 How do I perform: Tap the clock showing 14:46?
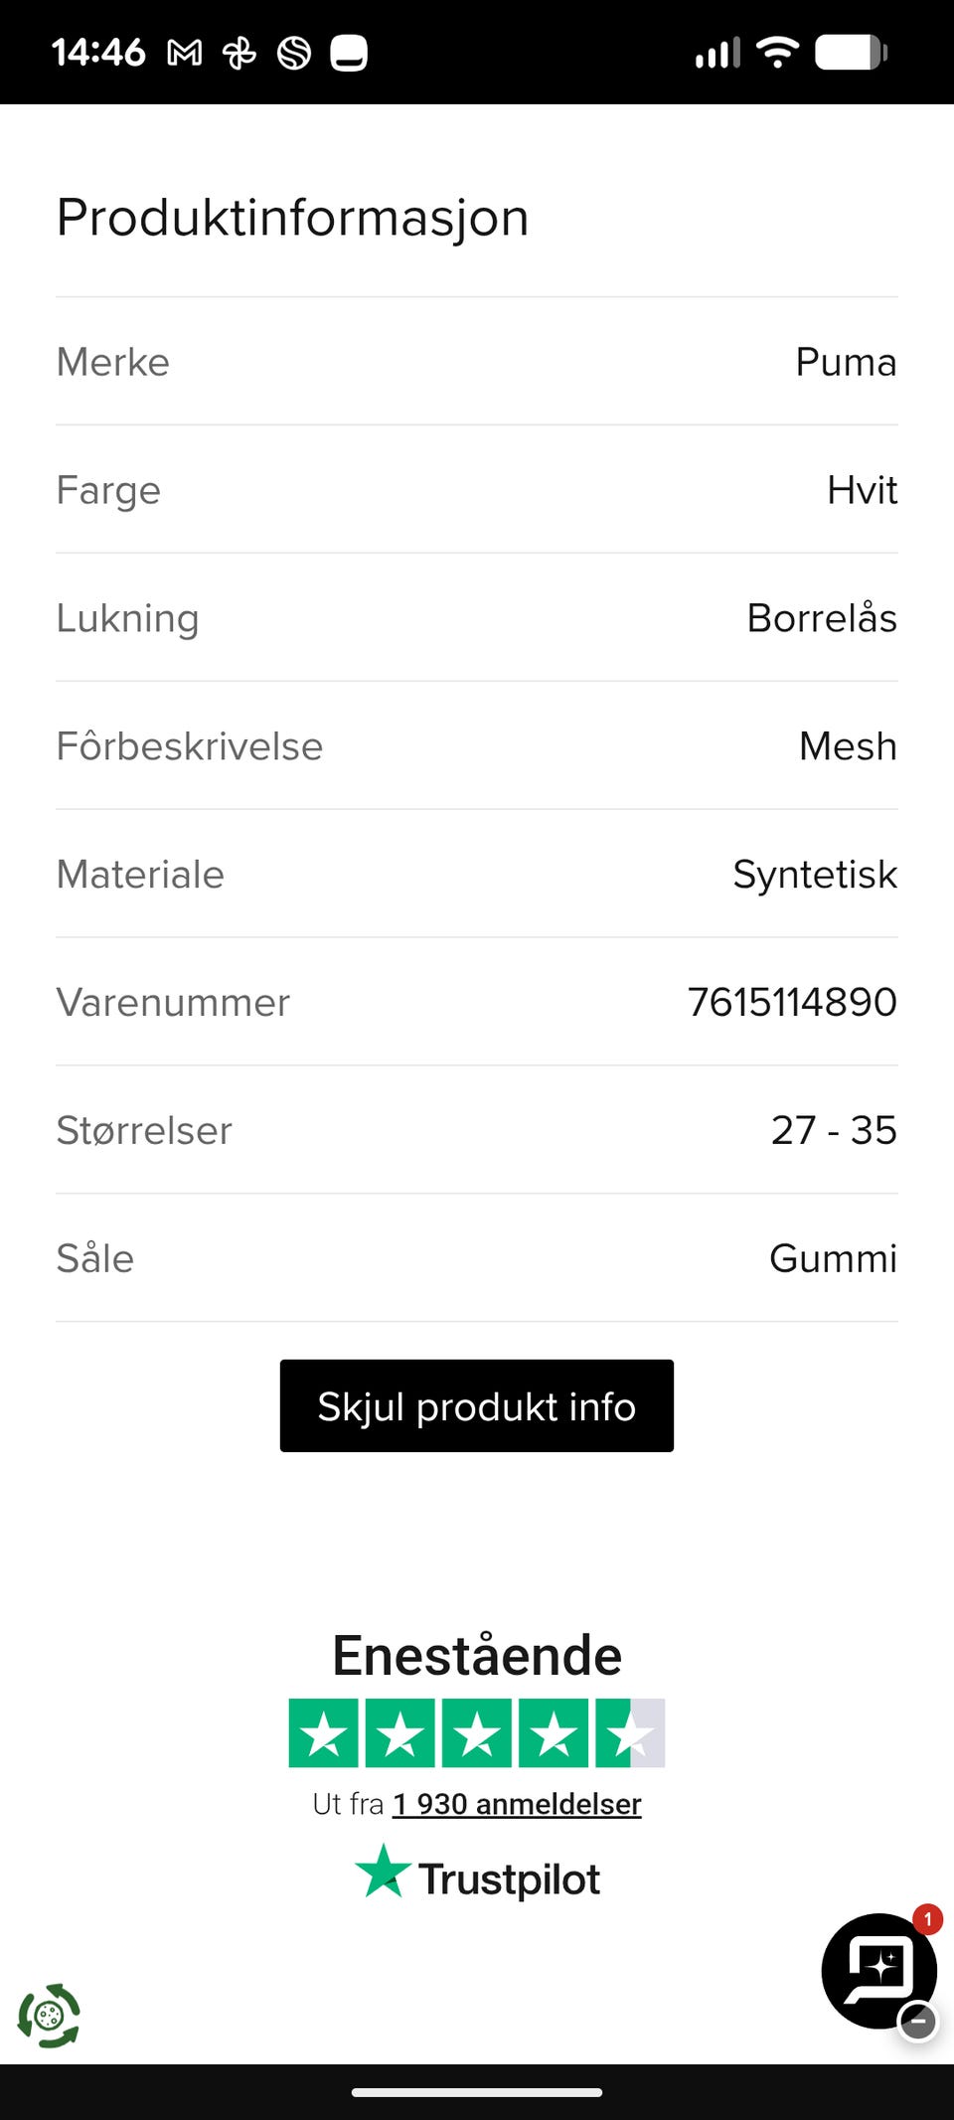click(x=98, y=53)
